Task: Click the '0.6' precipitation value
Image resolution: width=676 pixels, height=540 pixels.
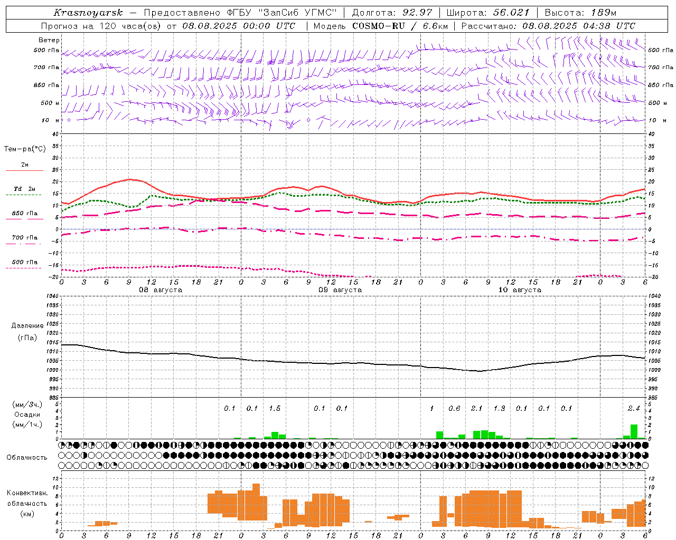Action: 454,408
